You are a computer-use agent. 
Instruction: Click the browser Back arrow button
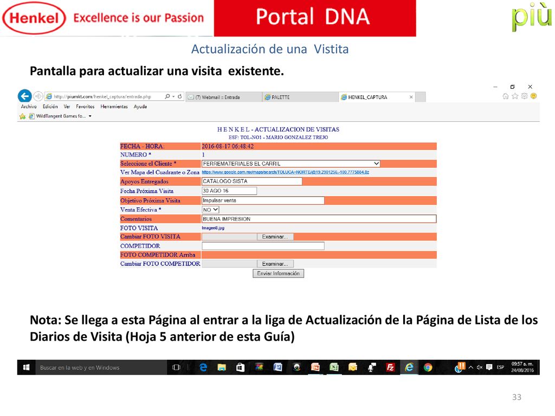[x=24, y=96]
